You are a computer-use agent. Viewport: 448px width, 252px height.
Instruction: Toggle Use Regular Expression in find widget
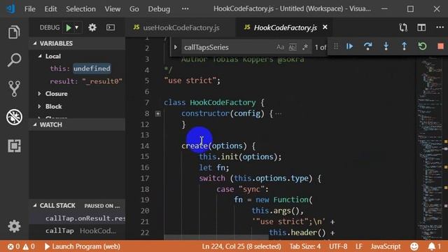point(305,47)
